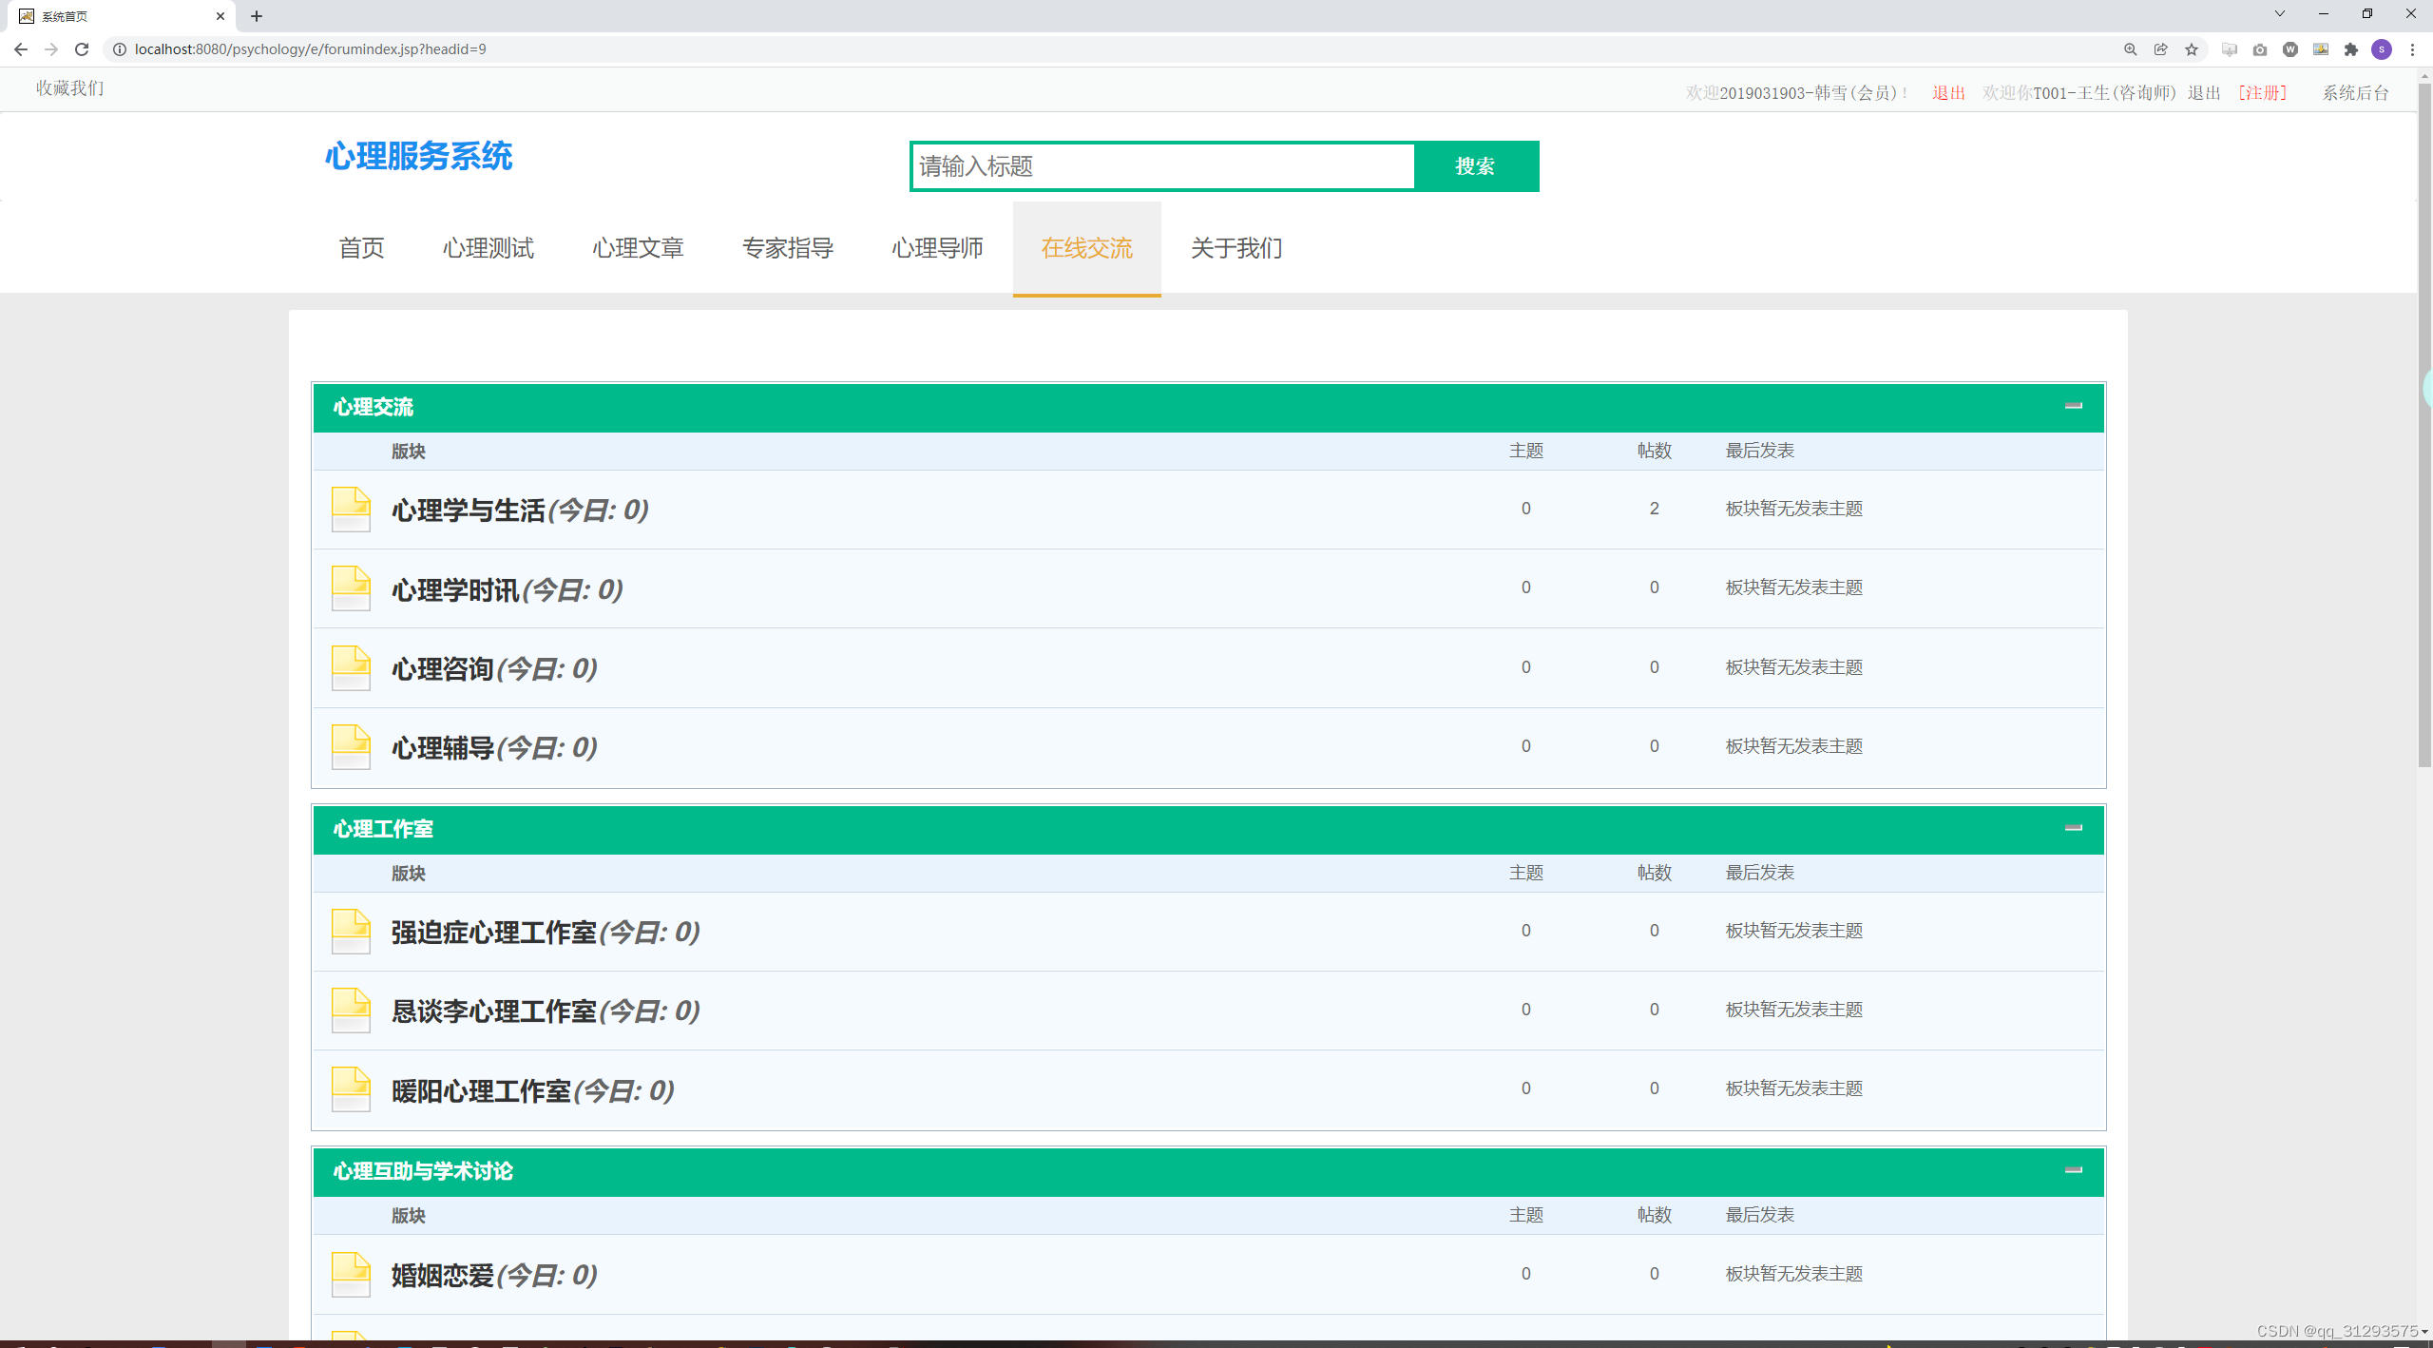Viewport: 2433px width, 1348px height.
Task: Click the folder icon beside 强迫症心理工作室
Action: click(x=350, y=932)
